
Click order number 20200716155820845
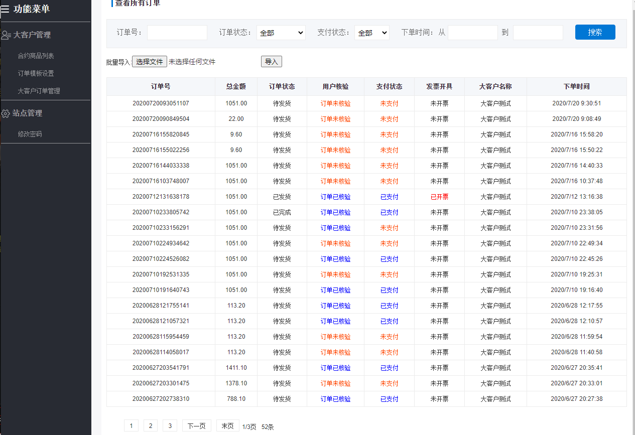click(x=161, y=134)
